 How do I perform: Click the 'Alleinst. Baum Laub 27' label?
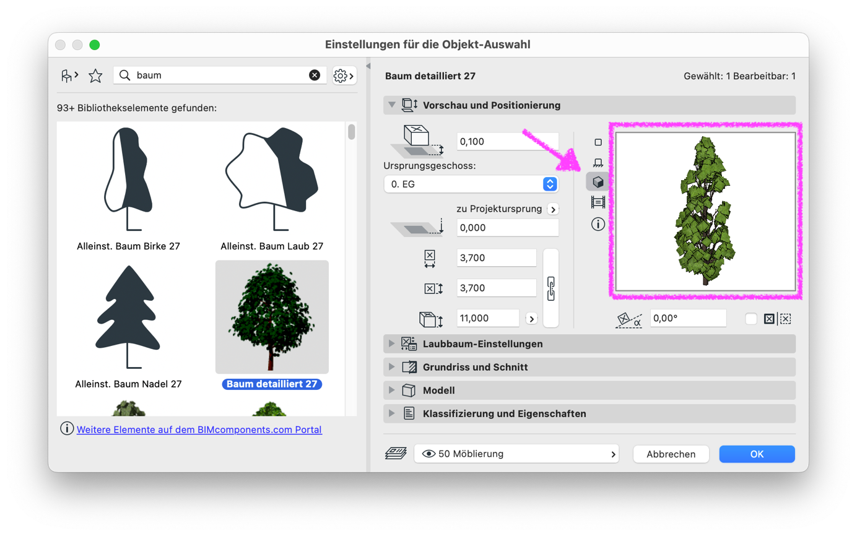point(271,246)
